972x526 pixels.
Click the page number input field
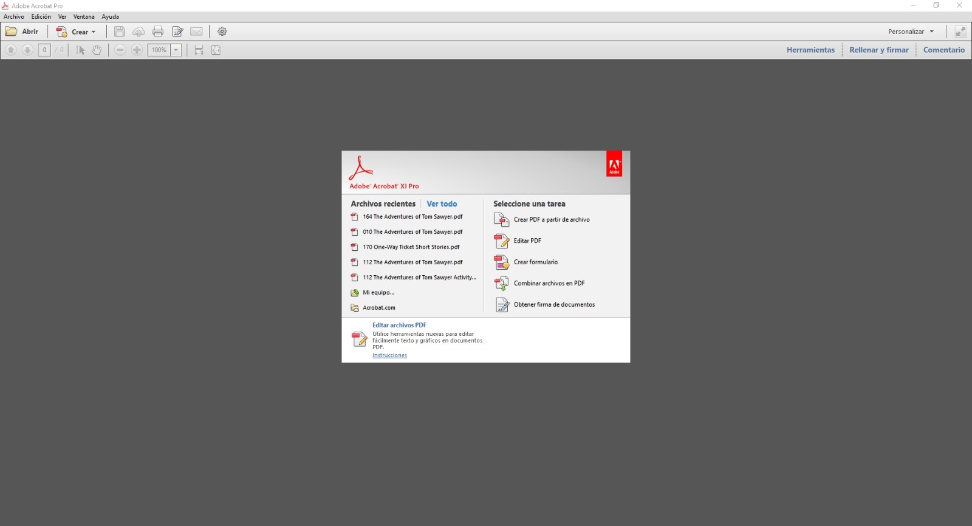[x=44, y=50]
